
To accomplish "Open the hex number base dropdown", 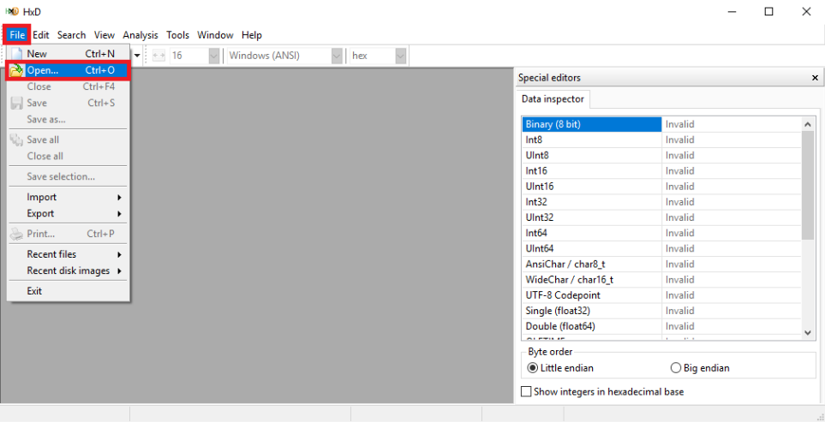I will (x=400, y=56).
